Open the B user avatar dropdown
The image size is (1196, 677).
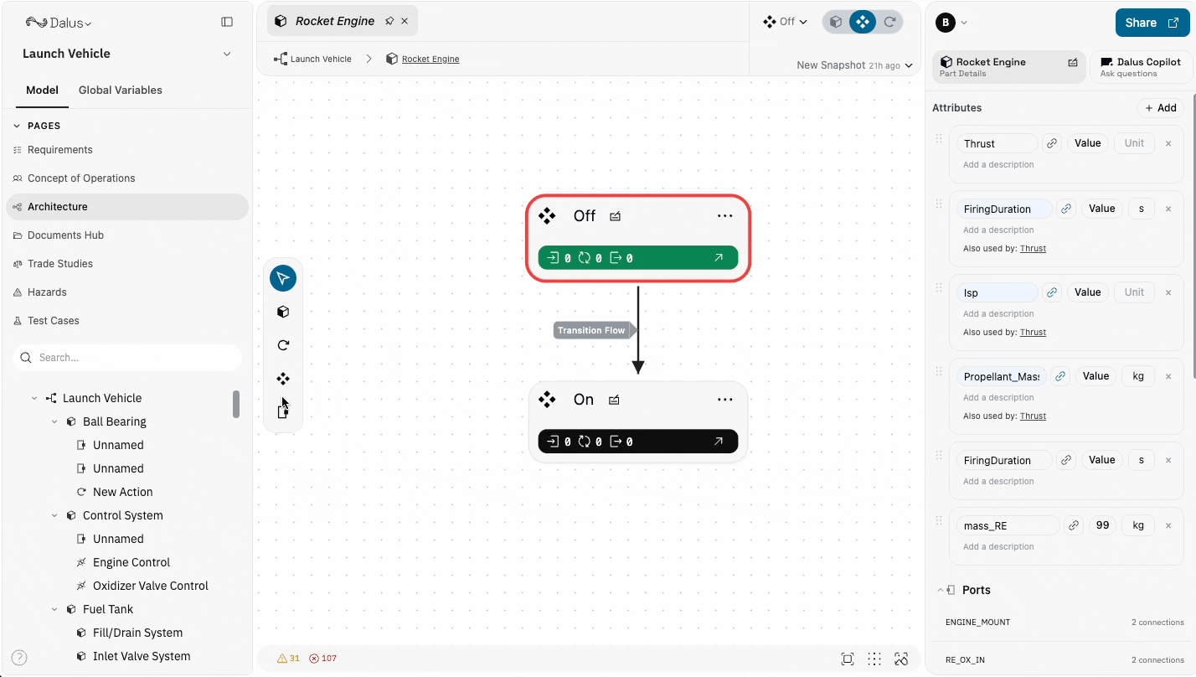pos(951,23)
